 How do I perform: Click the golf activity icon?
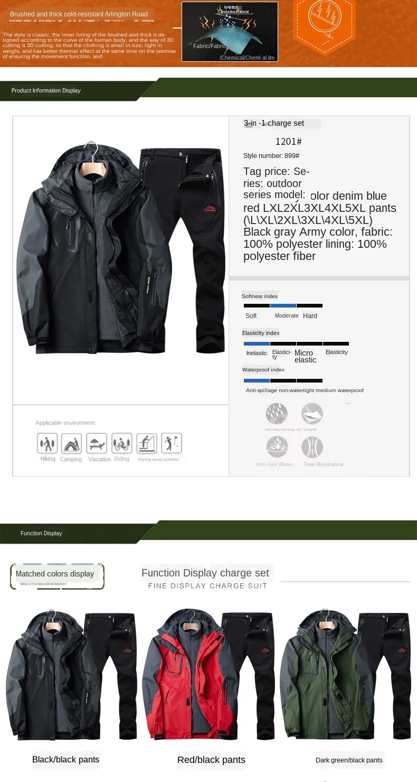tap(172, 443)
